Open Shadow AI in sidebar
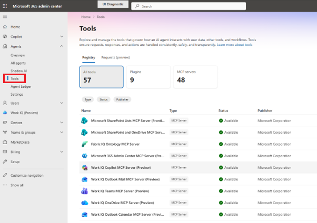 (x=18, y=70)
